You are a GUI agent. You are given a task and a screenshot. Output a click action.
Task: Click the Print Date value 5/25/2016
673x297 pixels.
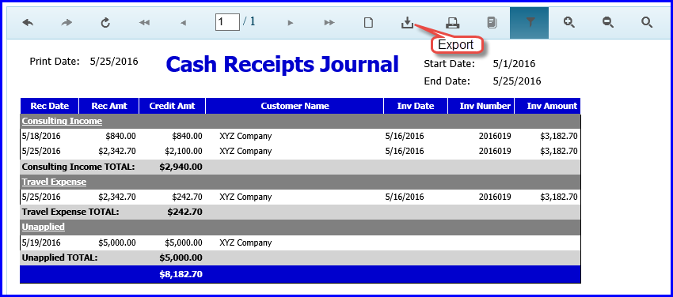point(114,62)
